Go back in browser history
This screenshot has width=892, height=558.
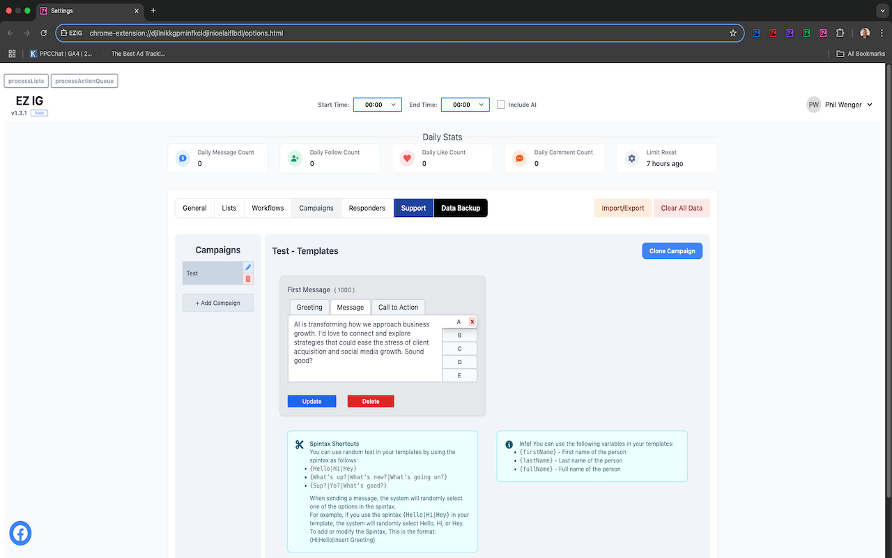[10, 33]
